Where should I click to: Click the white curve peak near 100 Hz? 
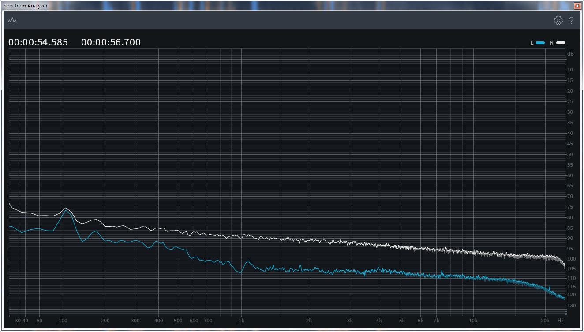65,208
